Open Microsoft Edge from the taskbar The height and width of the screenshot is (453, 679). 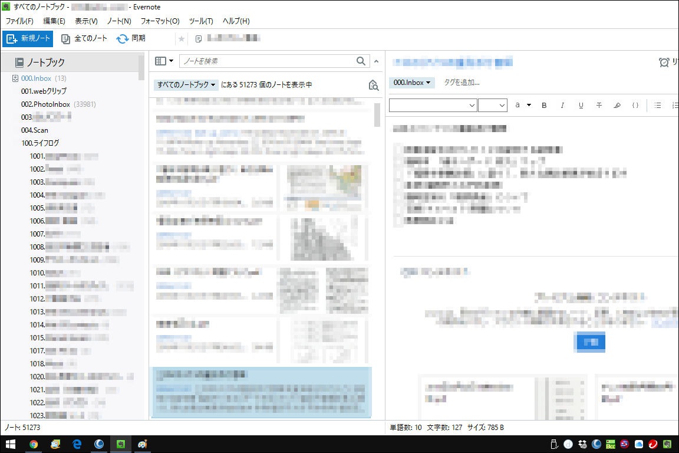tap(77, 444)
